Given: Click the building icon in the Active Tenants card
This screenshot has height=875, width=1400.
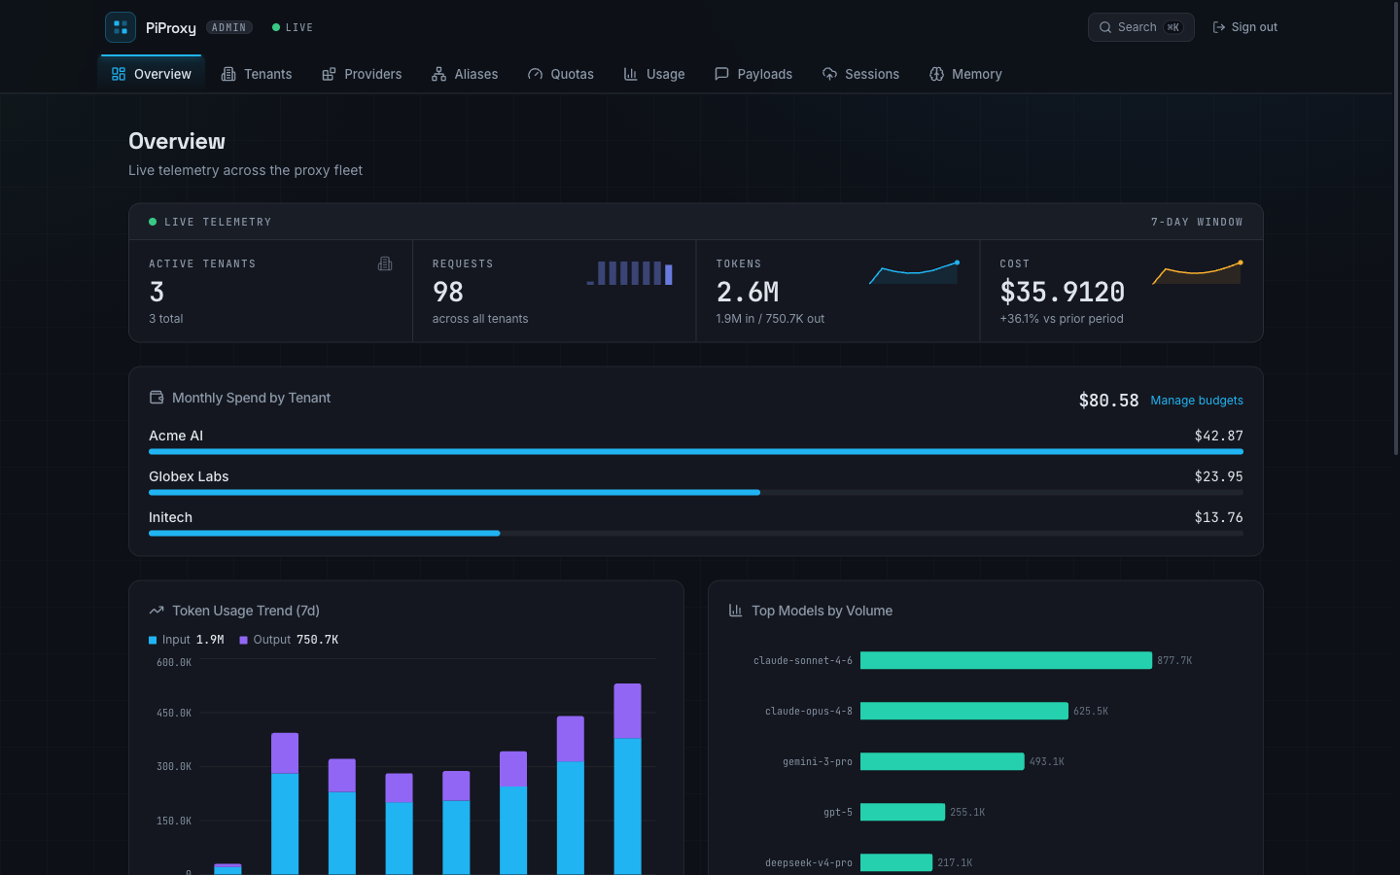Looking at the screenshot, I should [x=385, y=263].
